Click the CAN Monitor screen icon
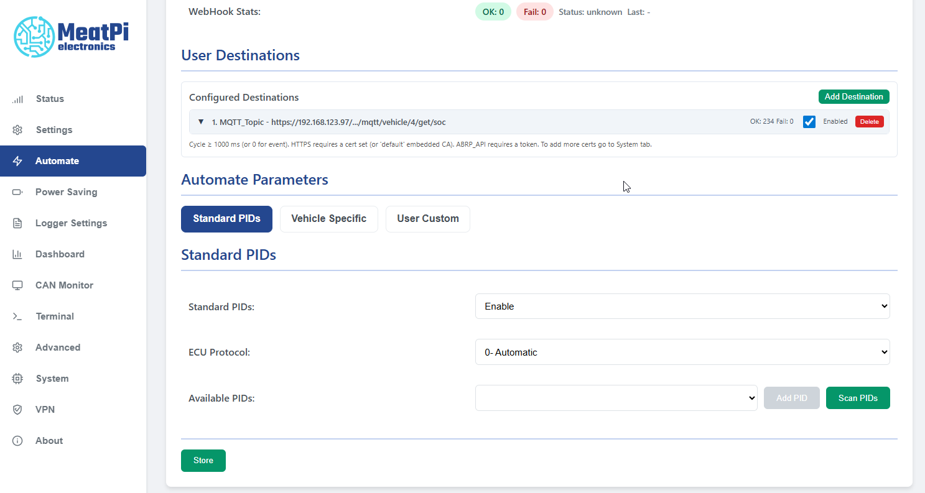Image resolution: width=925 pixels, height=493 pixels. (17, 285)
